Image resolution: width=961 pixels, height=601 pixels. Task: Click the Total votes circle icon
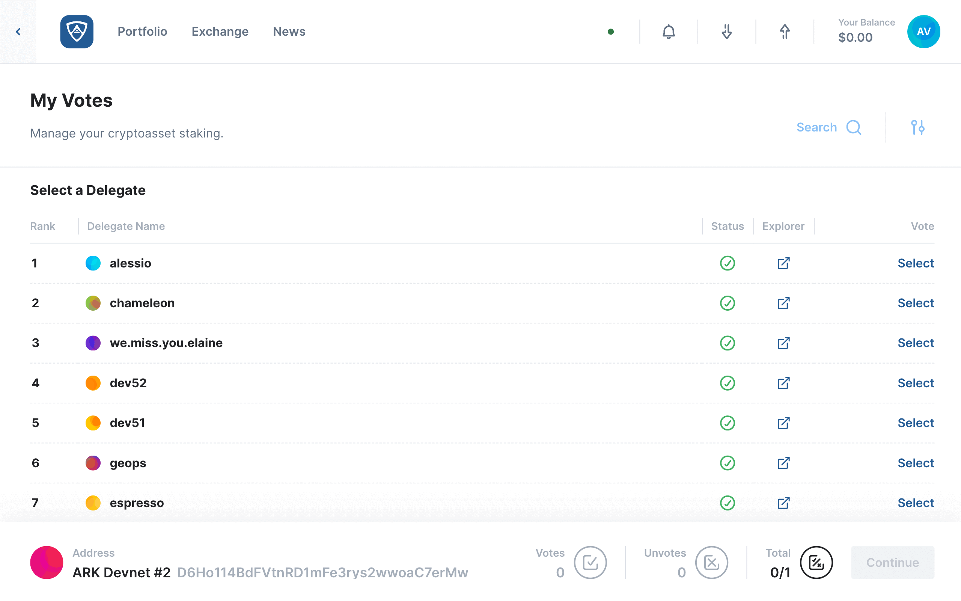click(816, 562)
